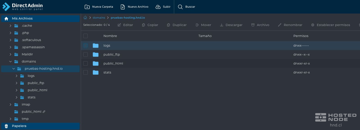Sort by the Tamaño column header
The height and width of the screenshot is (130, 360).
[x=205, y=36]
